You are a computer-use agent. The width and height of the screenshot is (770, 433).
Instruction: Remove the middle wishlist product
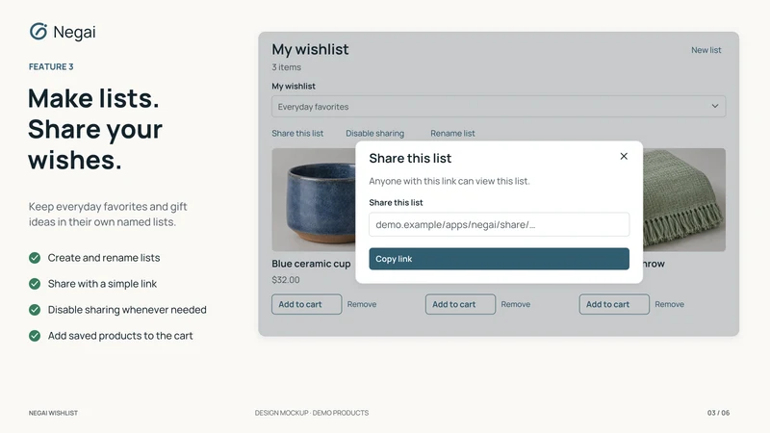pos(516,304)
